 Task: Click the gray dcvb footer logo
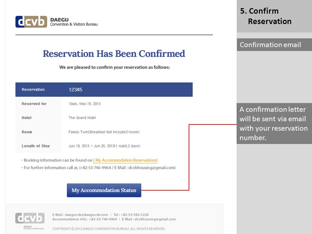(30, 218)
